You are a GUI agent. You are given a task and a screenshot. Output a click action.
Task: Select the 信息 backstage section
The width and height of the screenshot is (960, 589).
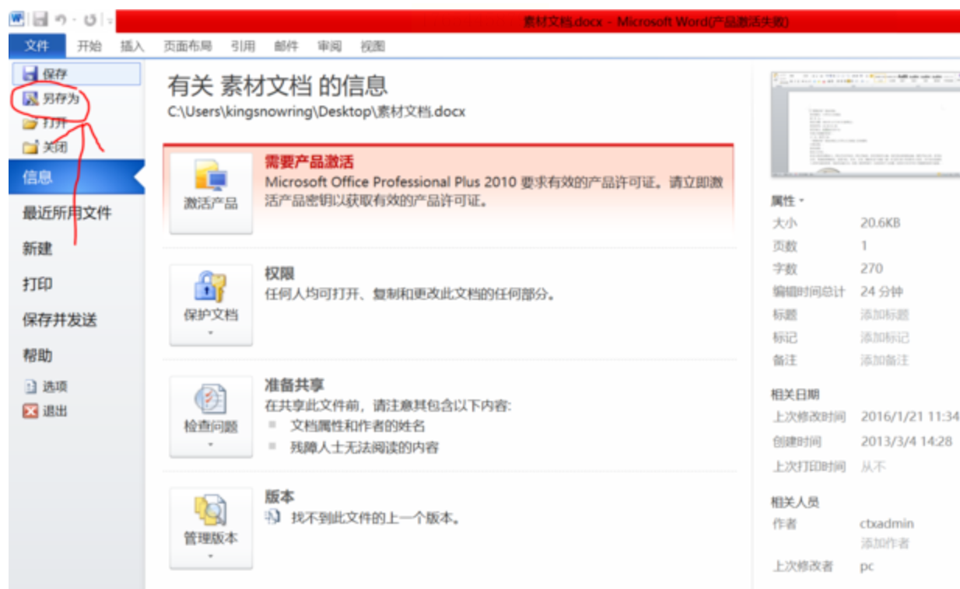click(x=76, y=177)
